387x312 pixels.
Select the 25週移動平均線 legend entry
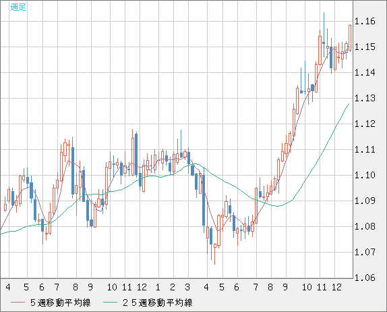pos(148,303)
